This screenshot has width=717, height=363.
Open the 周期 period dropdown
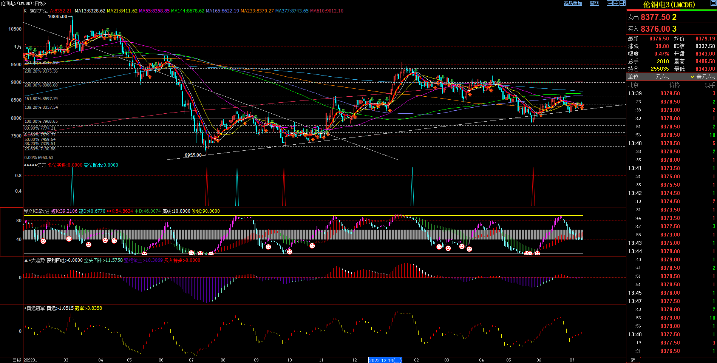point(594,3)
